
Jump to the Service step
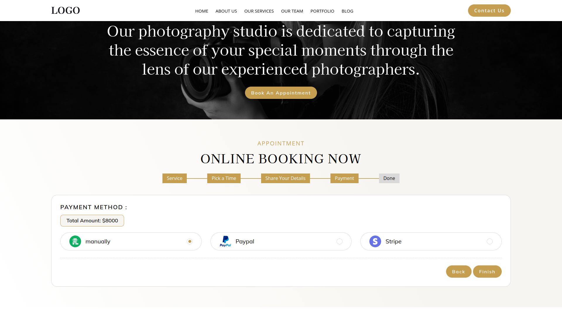174,178
